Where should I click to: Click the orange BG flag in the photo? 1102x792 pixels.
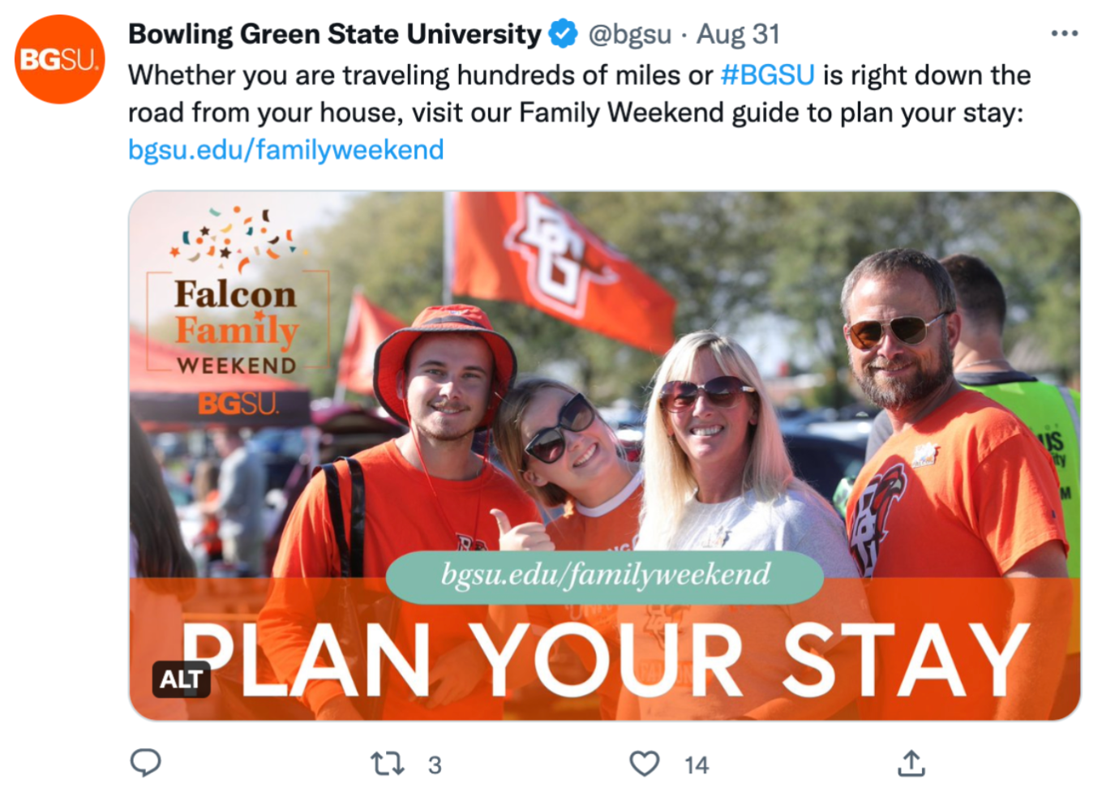coord(560,259)
